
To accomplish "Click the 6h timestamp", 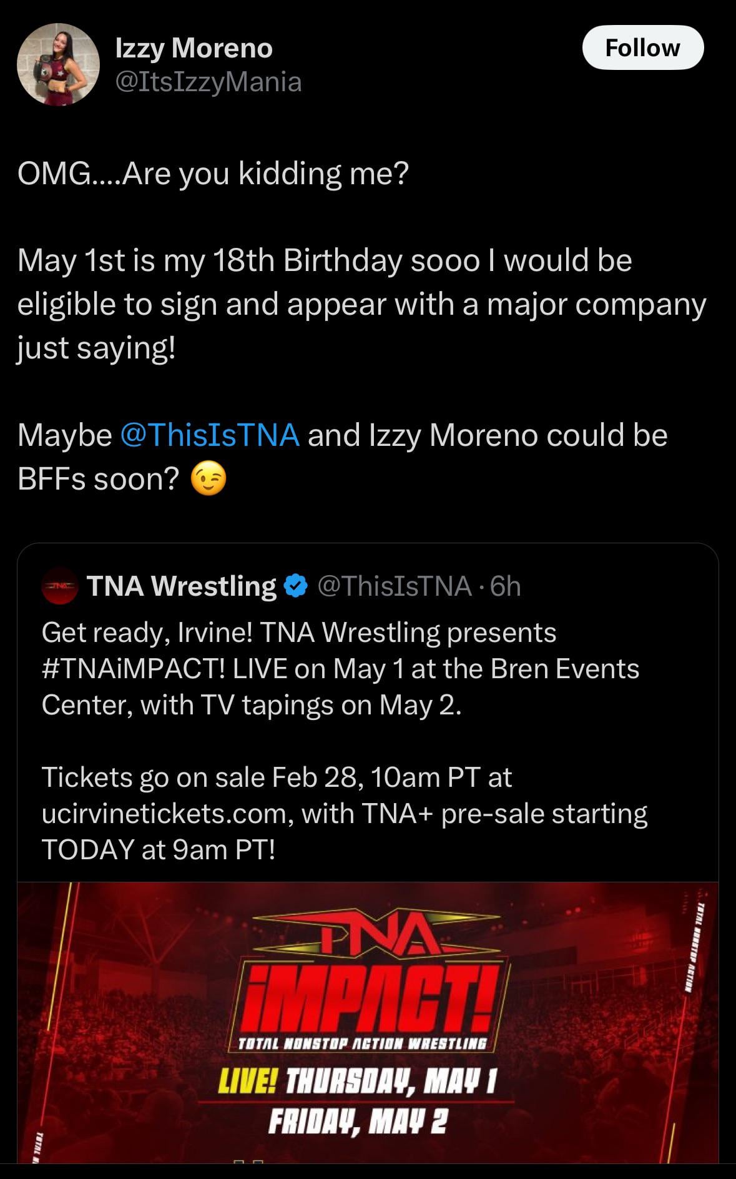I will point(506,586).
